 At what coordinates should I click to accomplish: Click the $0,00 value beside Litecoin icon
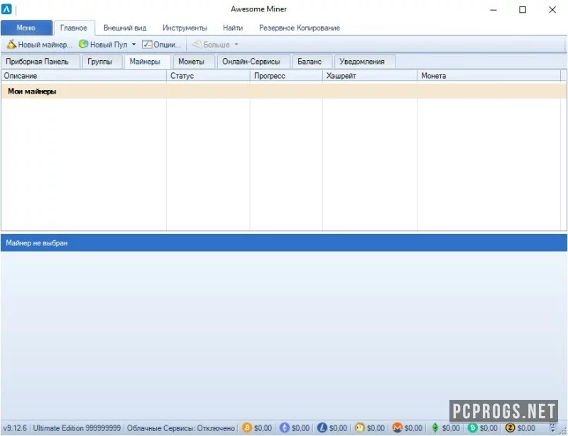339,428
